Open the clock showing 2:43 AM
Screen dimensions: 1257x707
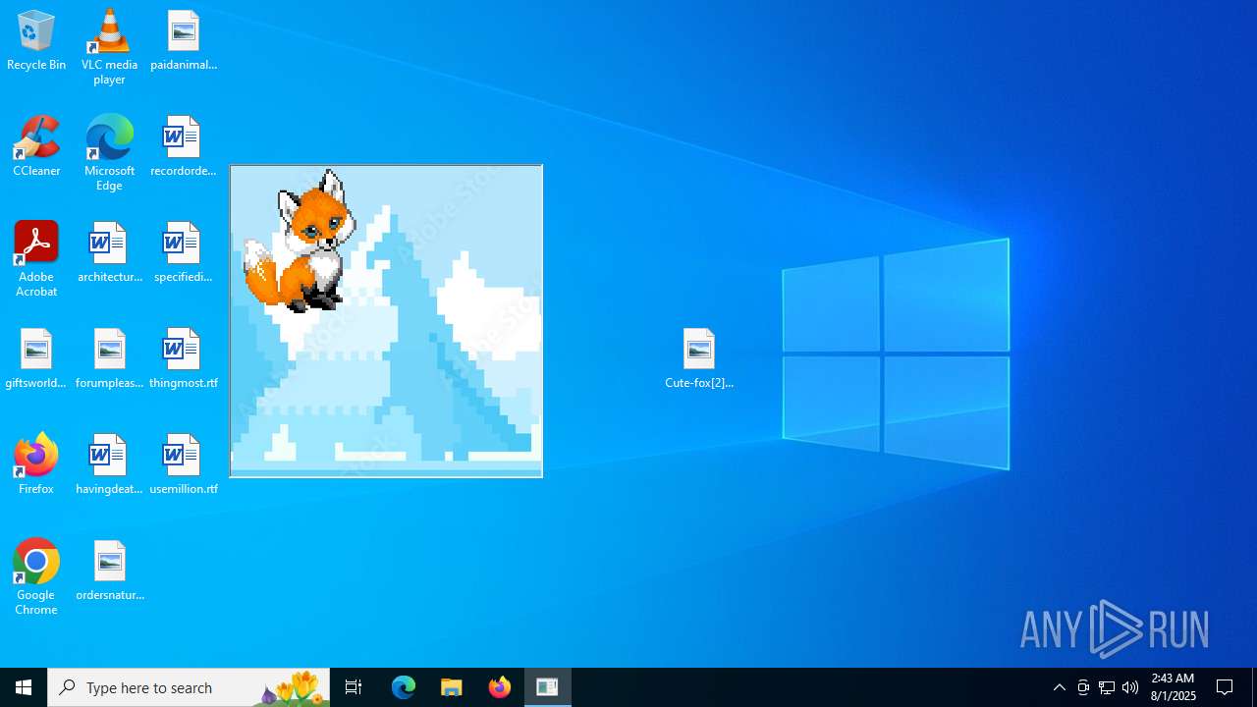click(x=1174, y=687)
